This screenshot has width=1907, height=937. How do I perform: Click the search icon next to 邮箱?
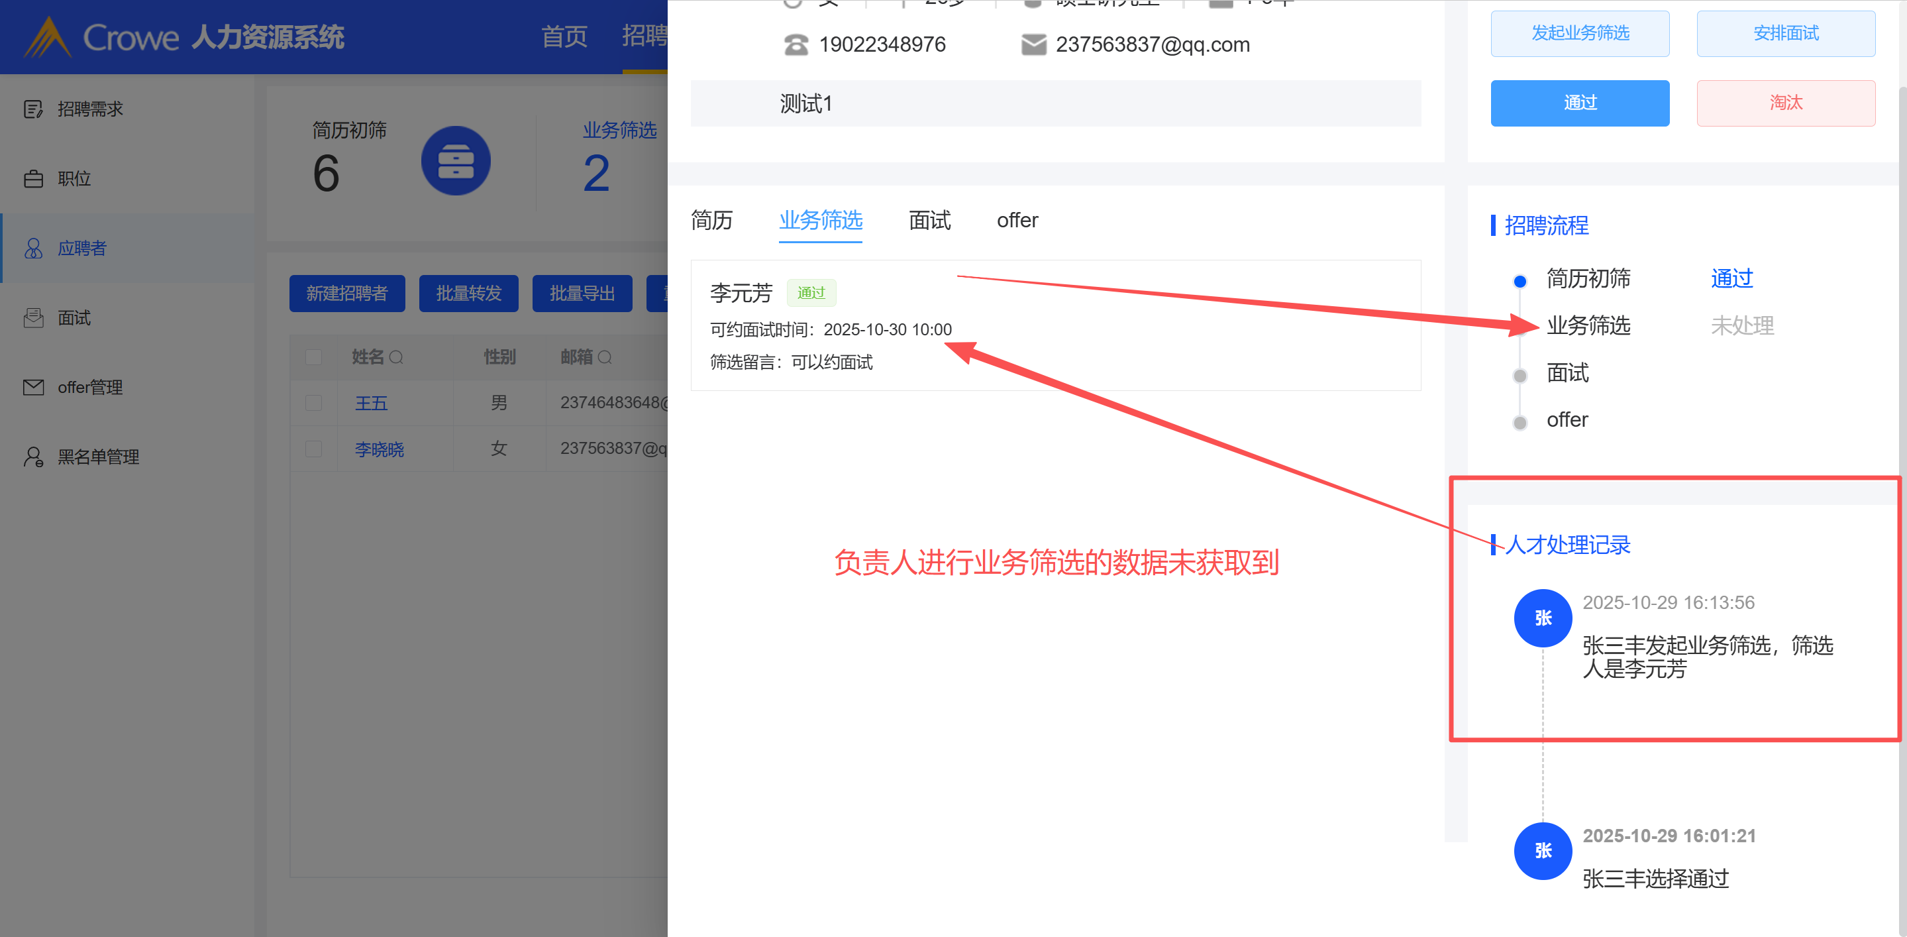(x=605, y=358)
